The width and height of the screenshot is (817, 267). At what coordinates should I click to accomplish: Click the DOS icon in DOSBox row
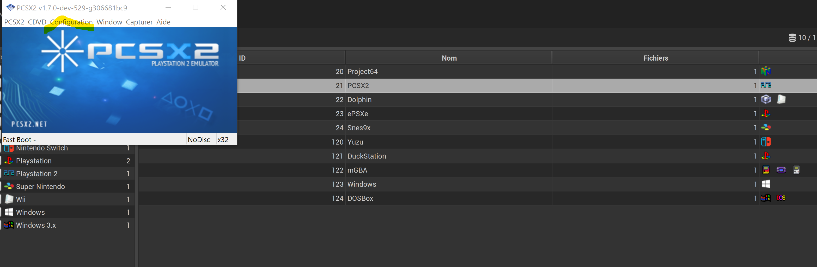point(781,198)
